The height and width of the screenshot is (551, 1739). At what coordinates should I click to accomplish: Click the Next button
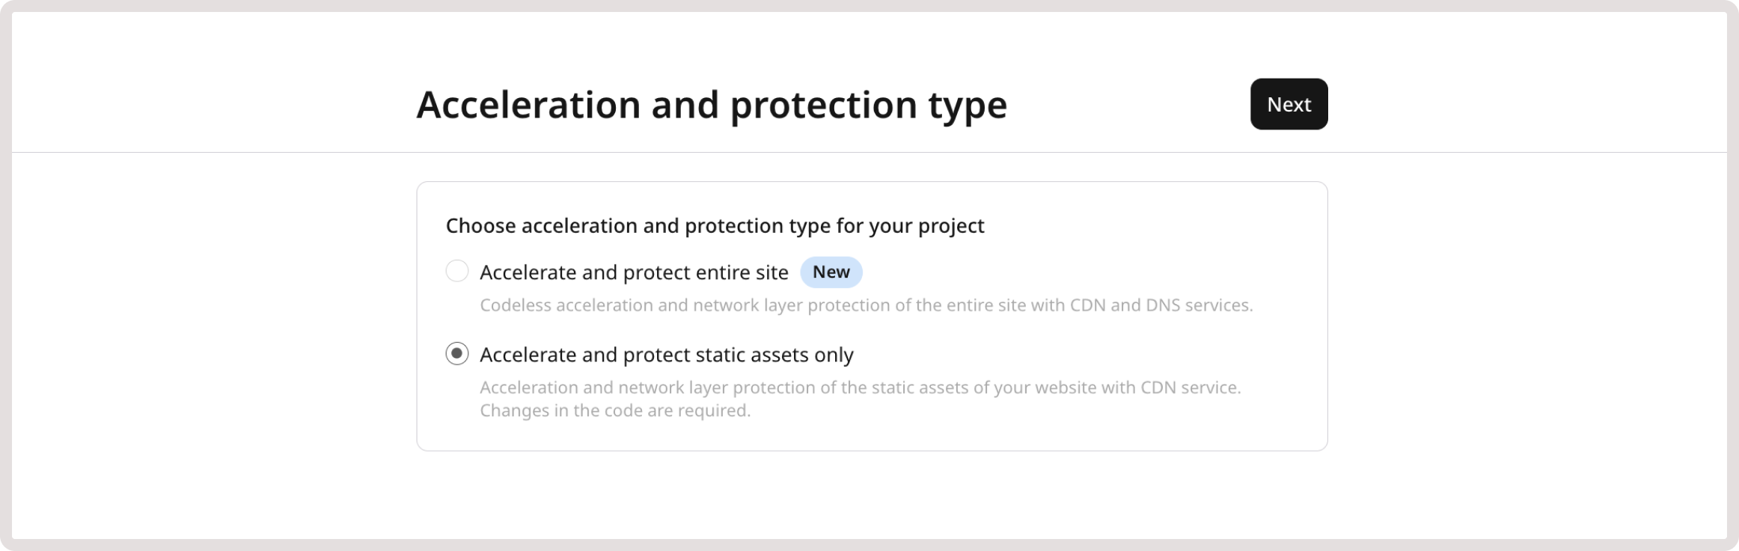[x=1289, y=104]
